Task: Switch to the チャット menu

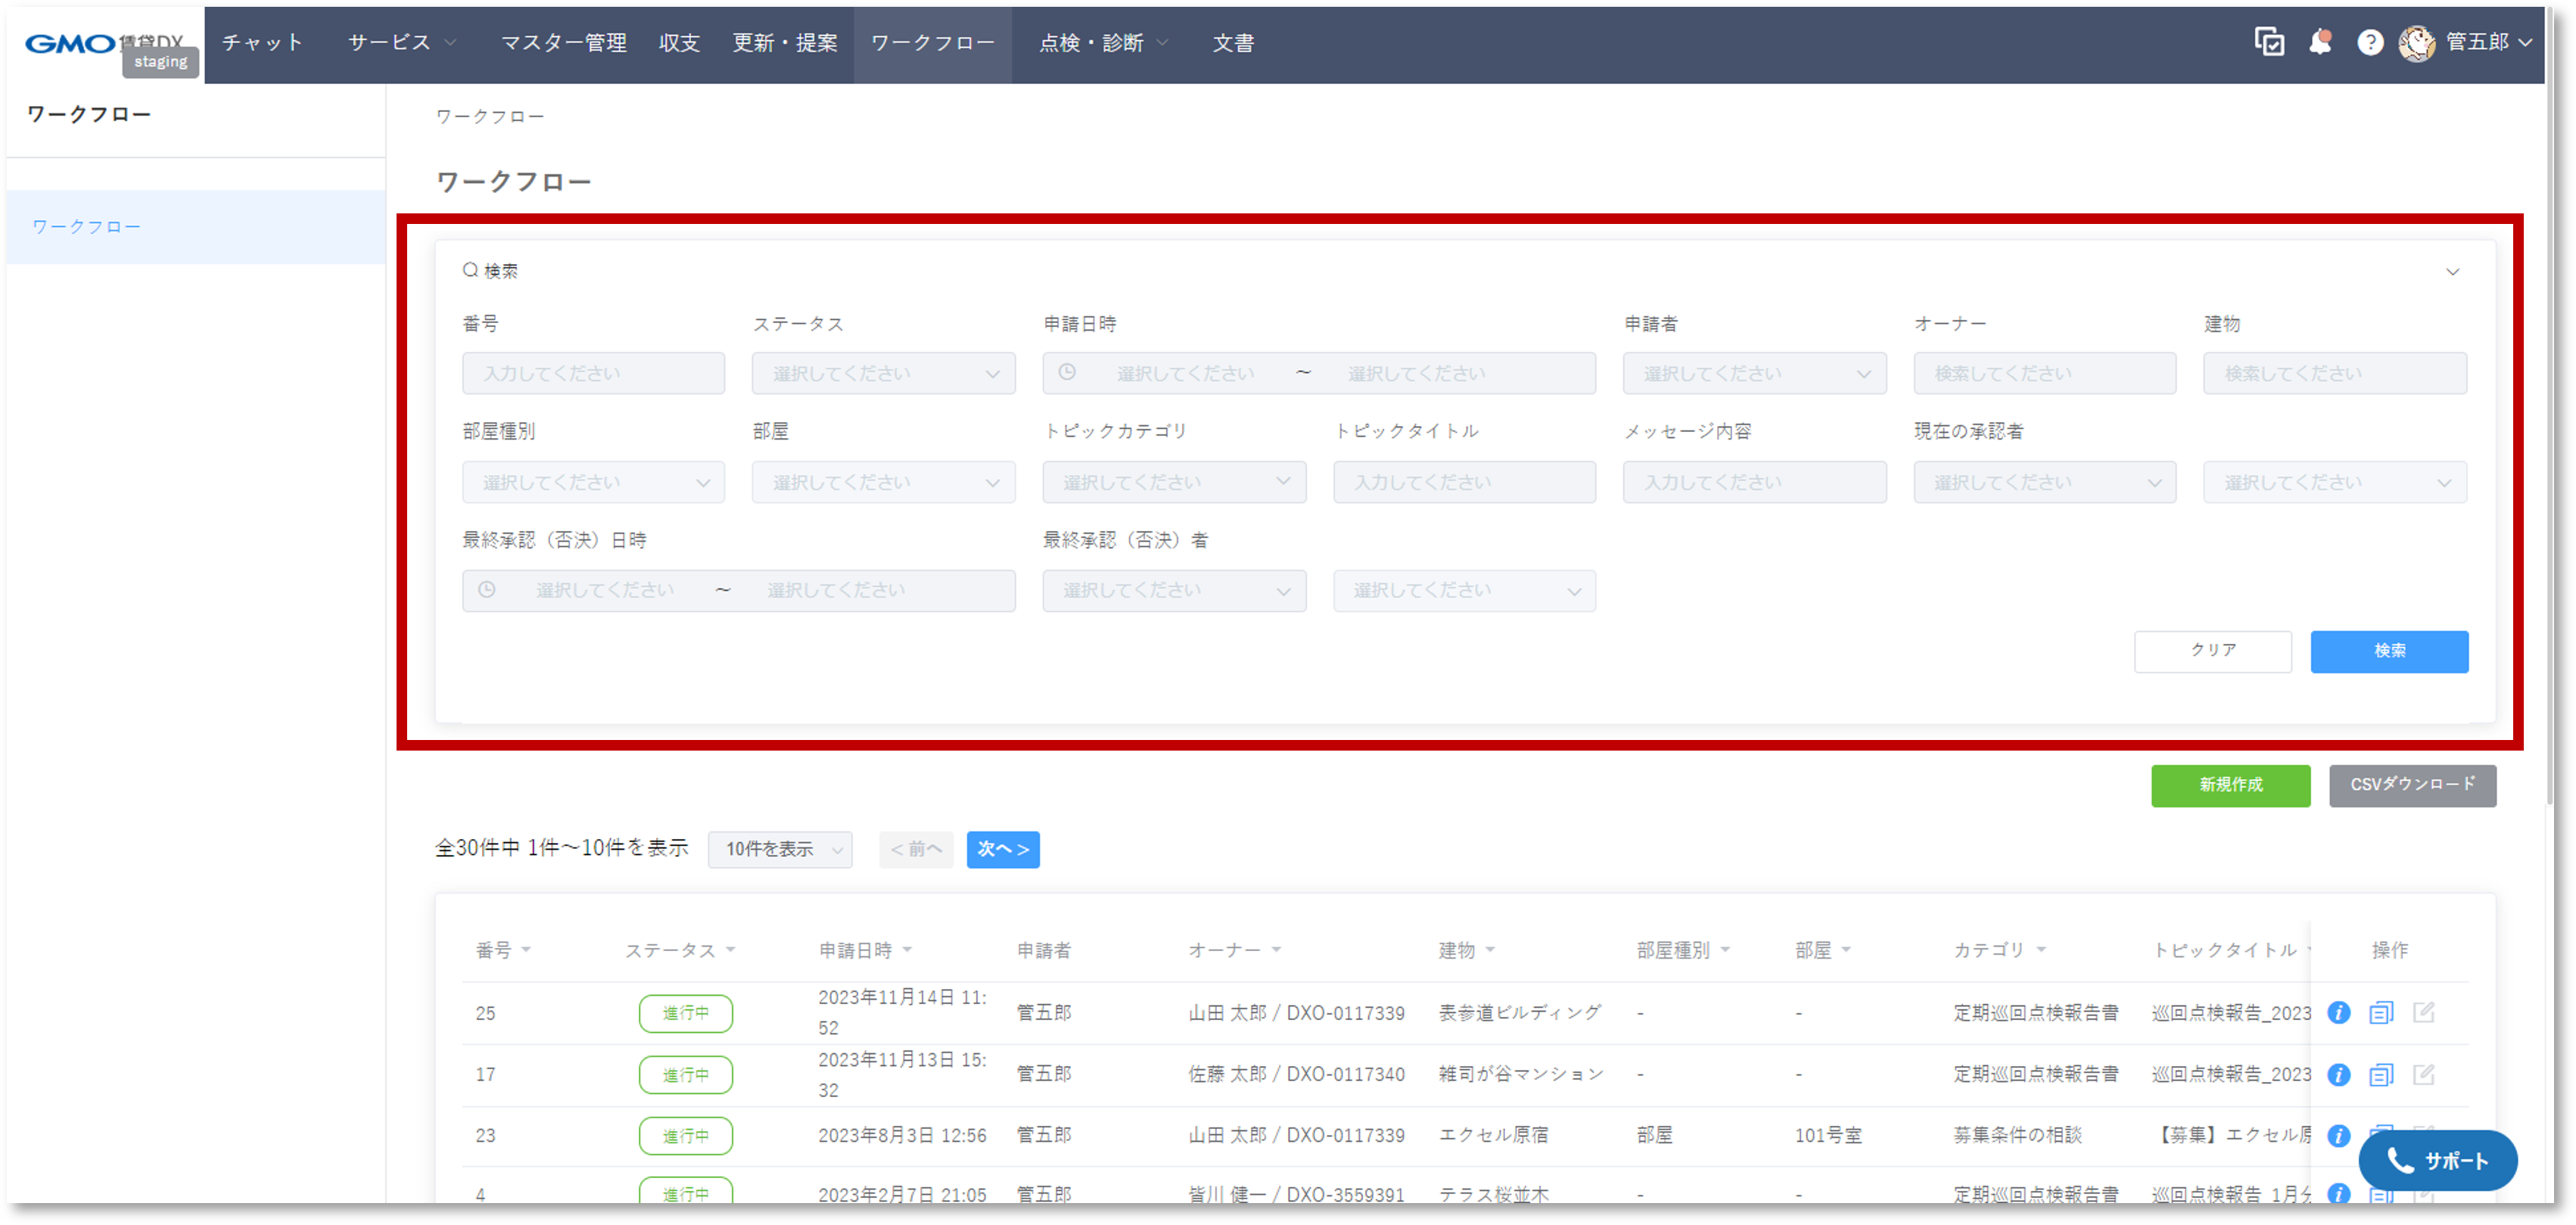Action: point(260,42)
